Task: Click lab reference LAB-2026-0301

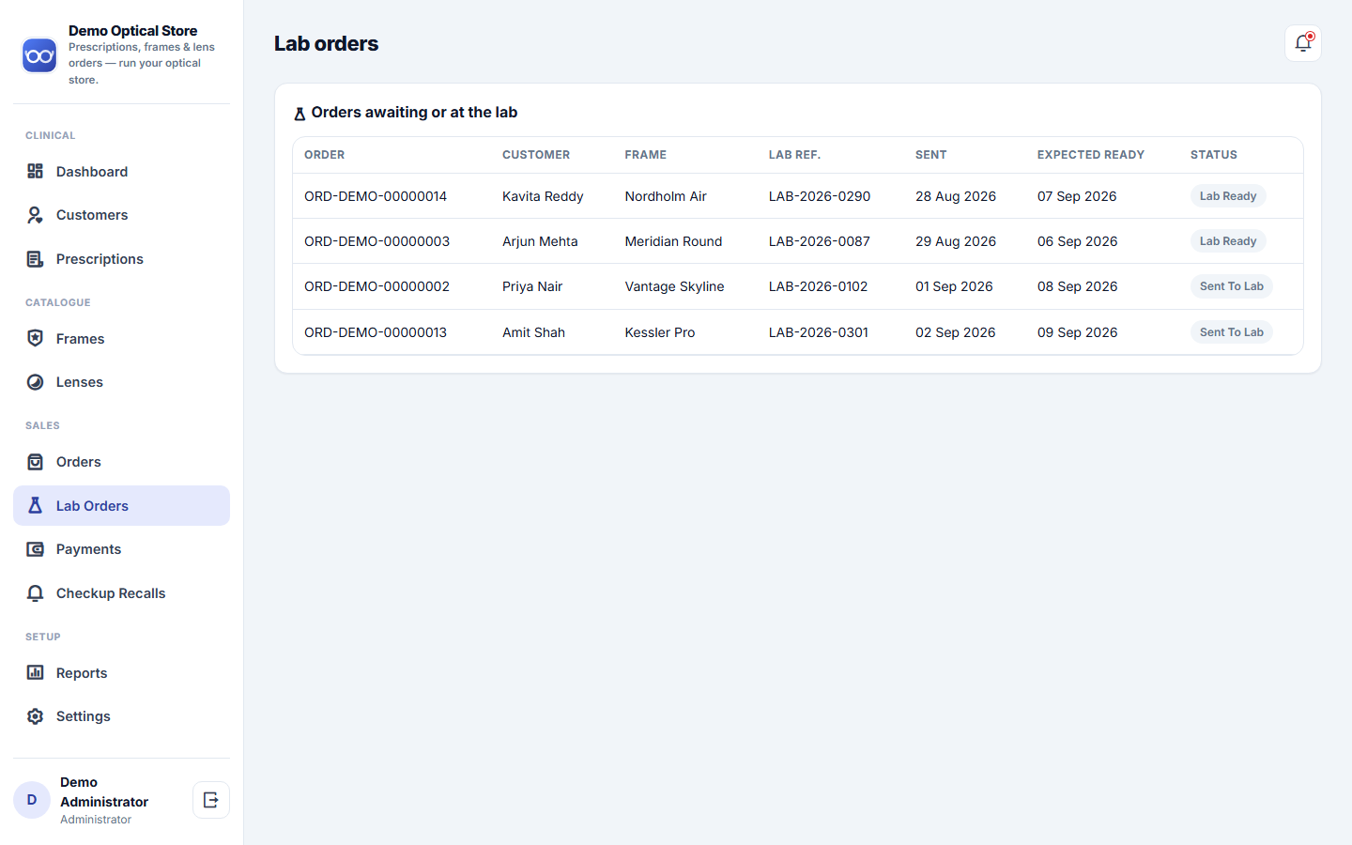Action: [x=818, y=332]
